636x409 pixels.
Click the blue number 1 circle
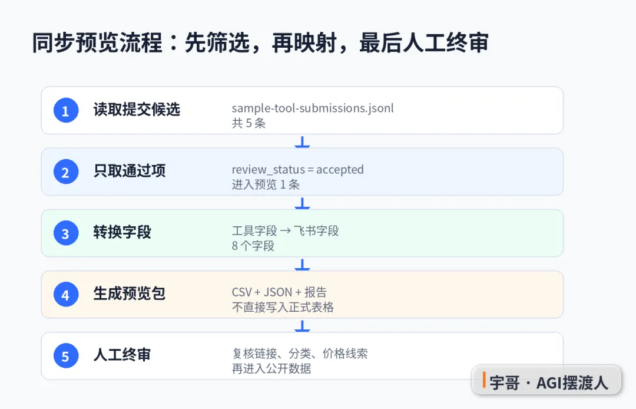[x=66, y=110]
